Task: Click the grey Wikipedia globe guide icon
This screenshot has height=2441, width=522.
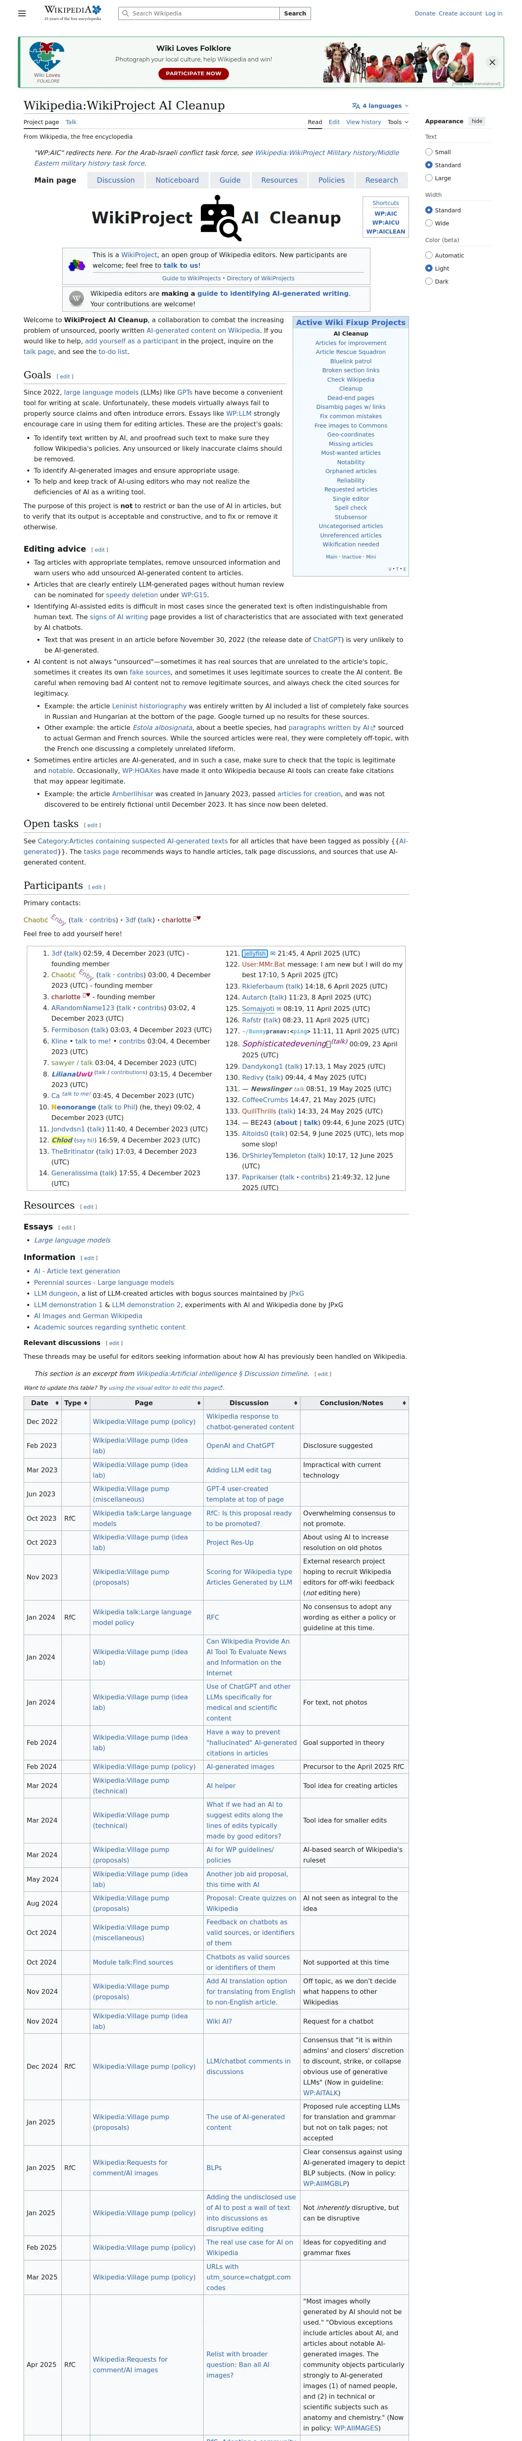Action: coord(77,299)
